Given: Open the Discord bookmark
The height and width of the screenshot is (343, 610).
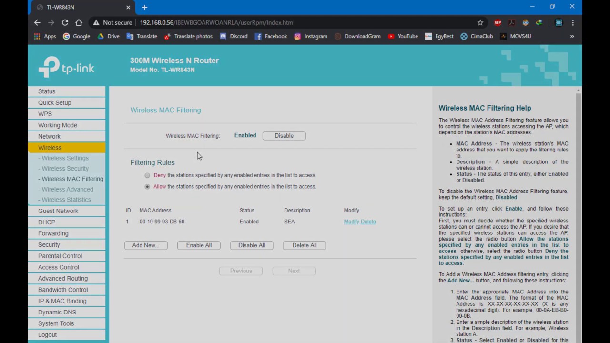Looking at the screenshot, I should point(234,36).
